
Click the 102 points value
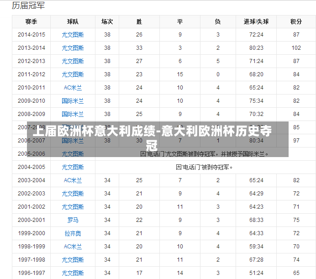[x=296, y=48]
